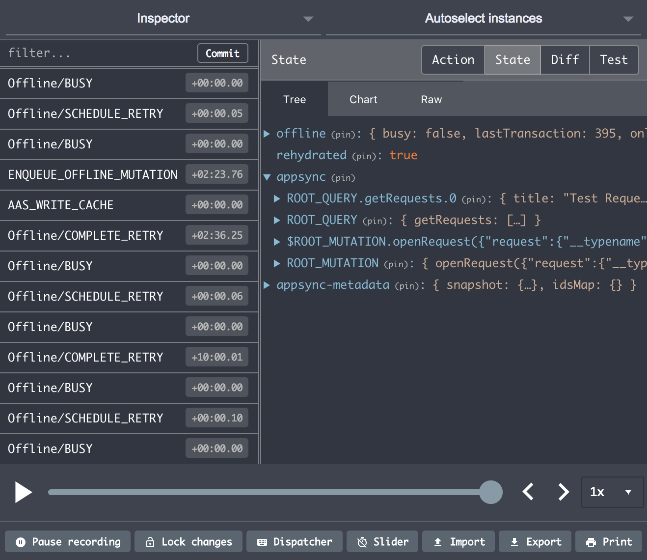Pin the appsync state key
The height and width of the screenshot is (560, 647).
[x=343, y=178]
